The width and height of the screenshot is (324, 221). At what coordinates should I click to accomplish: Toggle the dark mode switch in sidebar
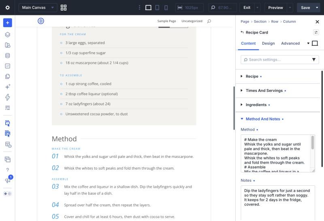pos(7,194)
